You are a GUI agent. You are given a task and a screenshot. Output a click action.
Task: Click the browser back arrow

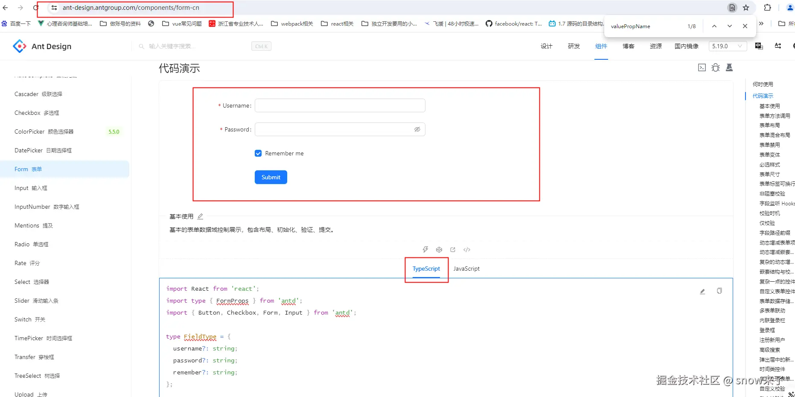pos(5,8)
